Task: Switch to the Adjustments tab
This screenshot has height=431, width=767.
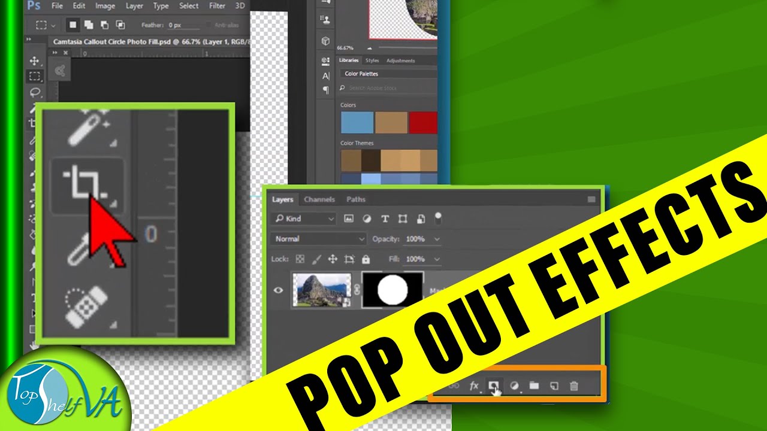Action: [400, 60]
